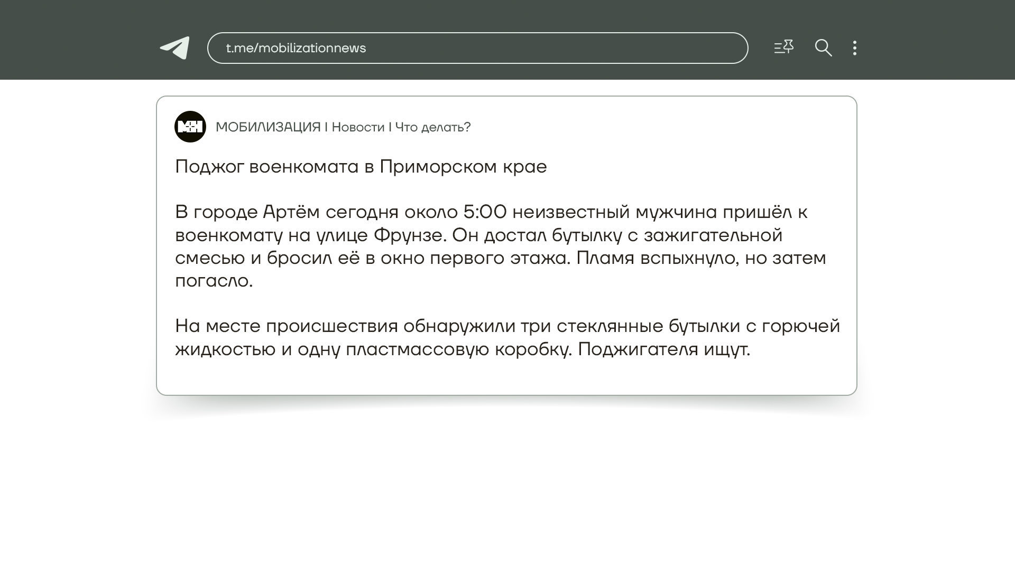The image size is (1015, 570).
Task: Click the word 'погасло.' in the post
Action: 214,281
